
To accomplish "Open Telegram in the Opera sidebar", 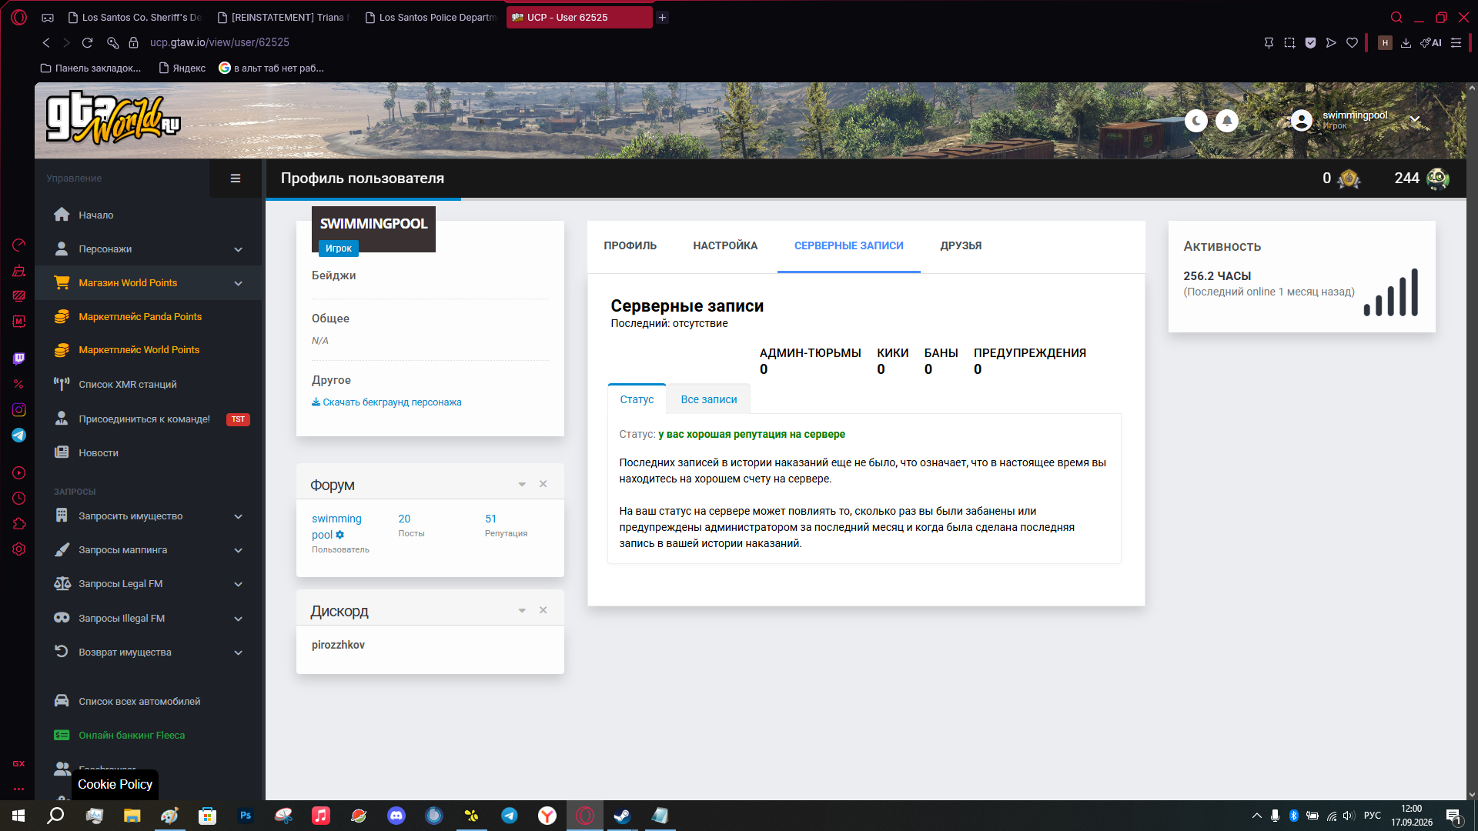I will [x=19, y=436].
